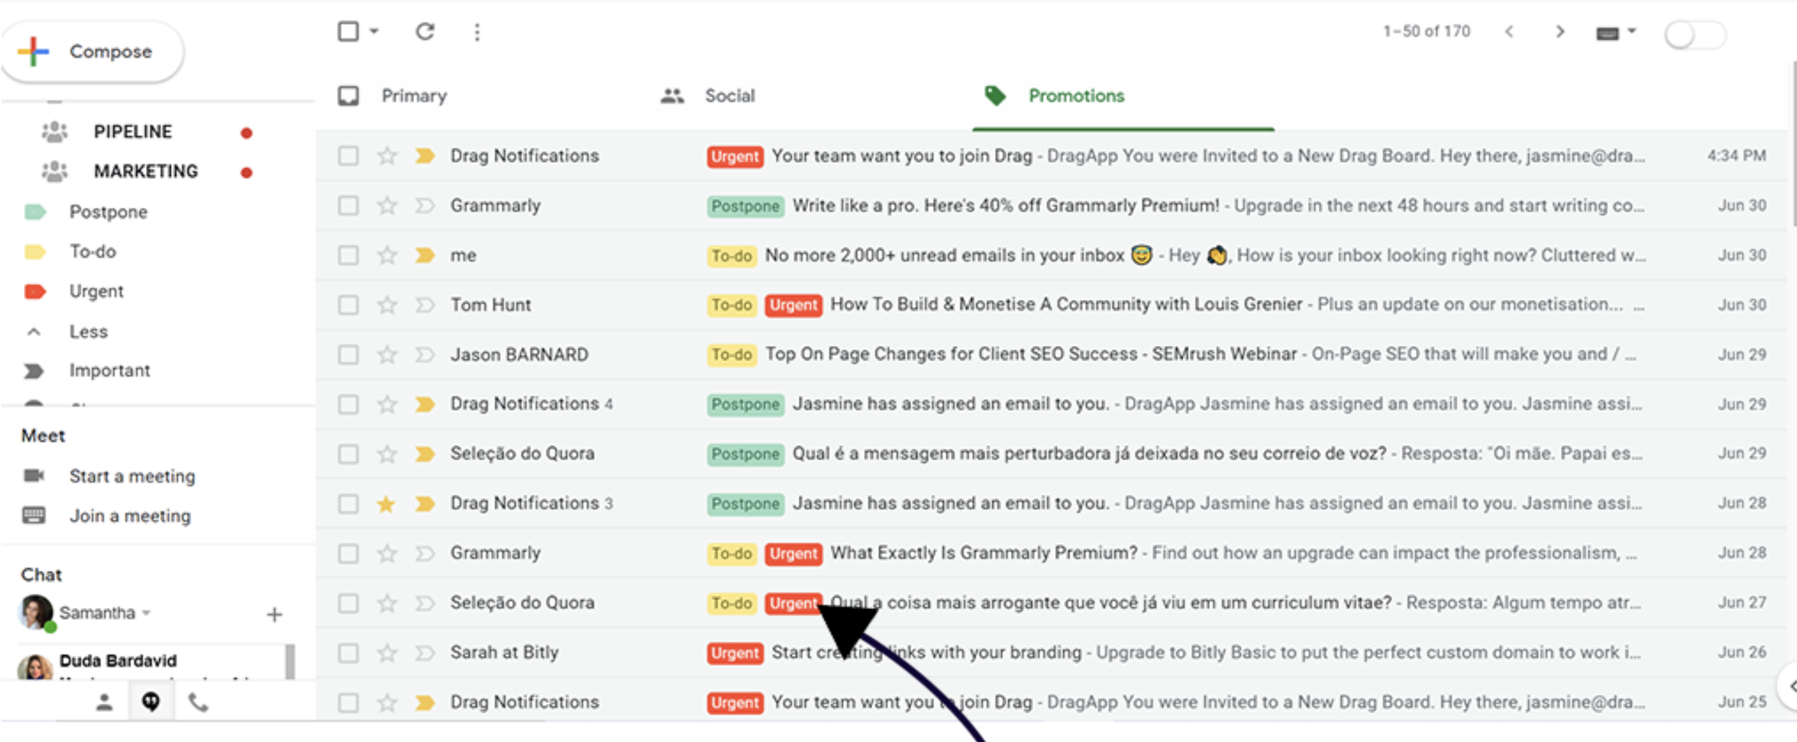Open the contacts person icon at the bottom
The height and width of the screenshot is (742, 1797).
coord(104,702)
